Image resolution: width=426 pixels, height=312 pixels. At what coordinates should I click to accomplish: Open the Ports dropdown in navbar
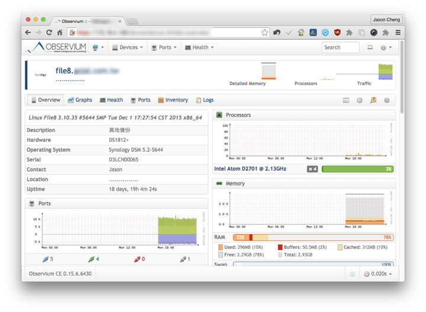click(x=164, y=47)
